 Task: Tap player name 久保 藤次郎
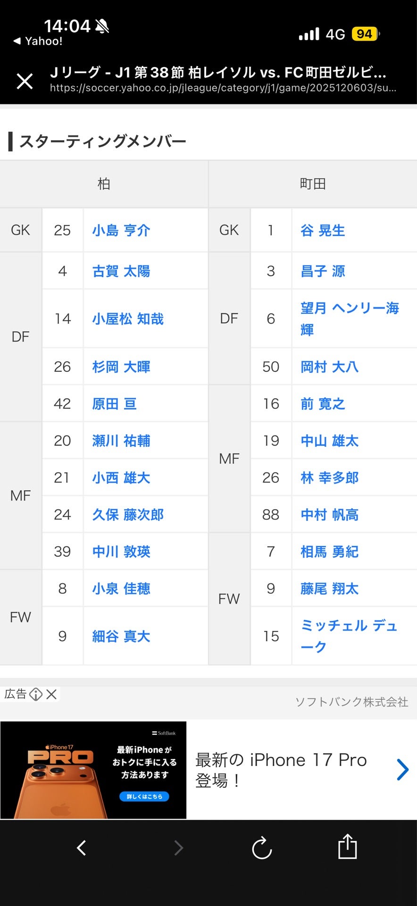point(128,514)
